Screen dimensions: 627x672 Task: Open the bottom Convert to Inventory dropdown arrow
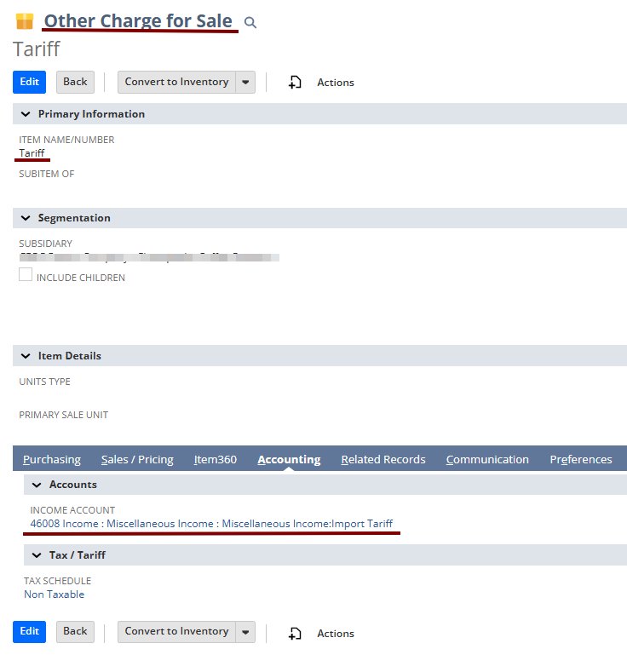[x=245, y=632]
